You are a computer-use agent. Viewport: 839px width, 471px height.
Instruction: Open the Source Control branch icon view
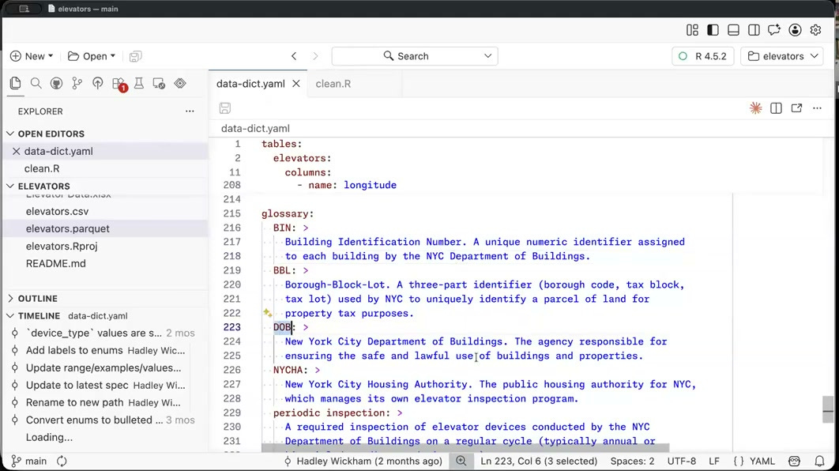(77, 83)
